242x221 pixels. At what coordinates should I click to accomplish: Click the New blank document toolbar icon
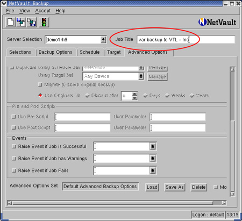[10, 22]
